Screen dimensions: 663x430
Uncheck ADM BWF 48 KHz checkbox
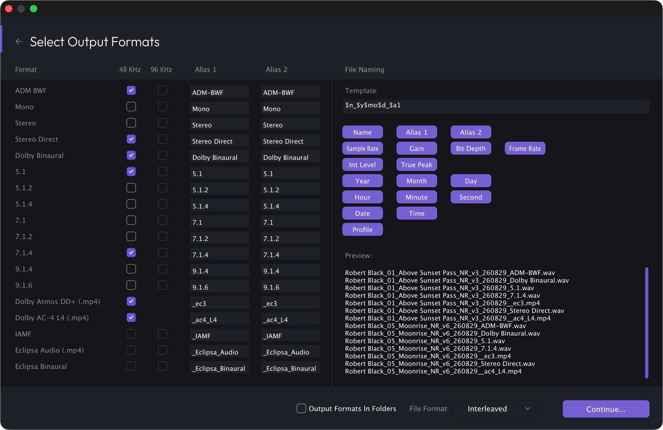point(131,90)
